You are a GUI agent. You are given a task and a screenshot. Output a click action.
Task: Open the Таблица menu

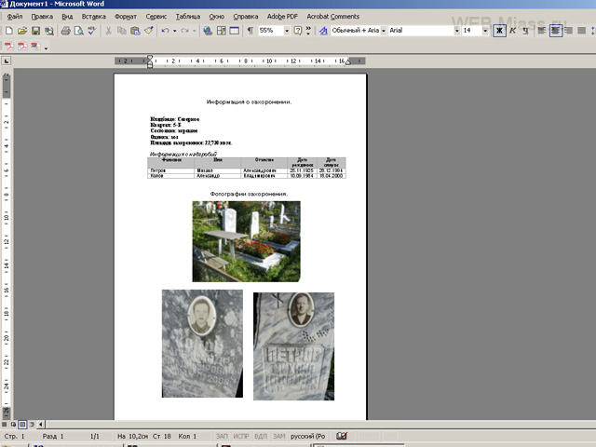click(x=187, y=17)
